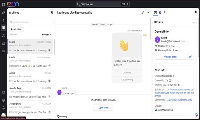Viewport: 200px width, 120px height.
Task: Click the 12:06 am local time text
Action: coord(166,46)
